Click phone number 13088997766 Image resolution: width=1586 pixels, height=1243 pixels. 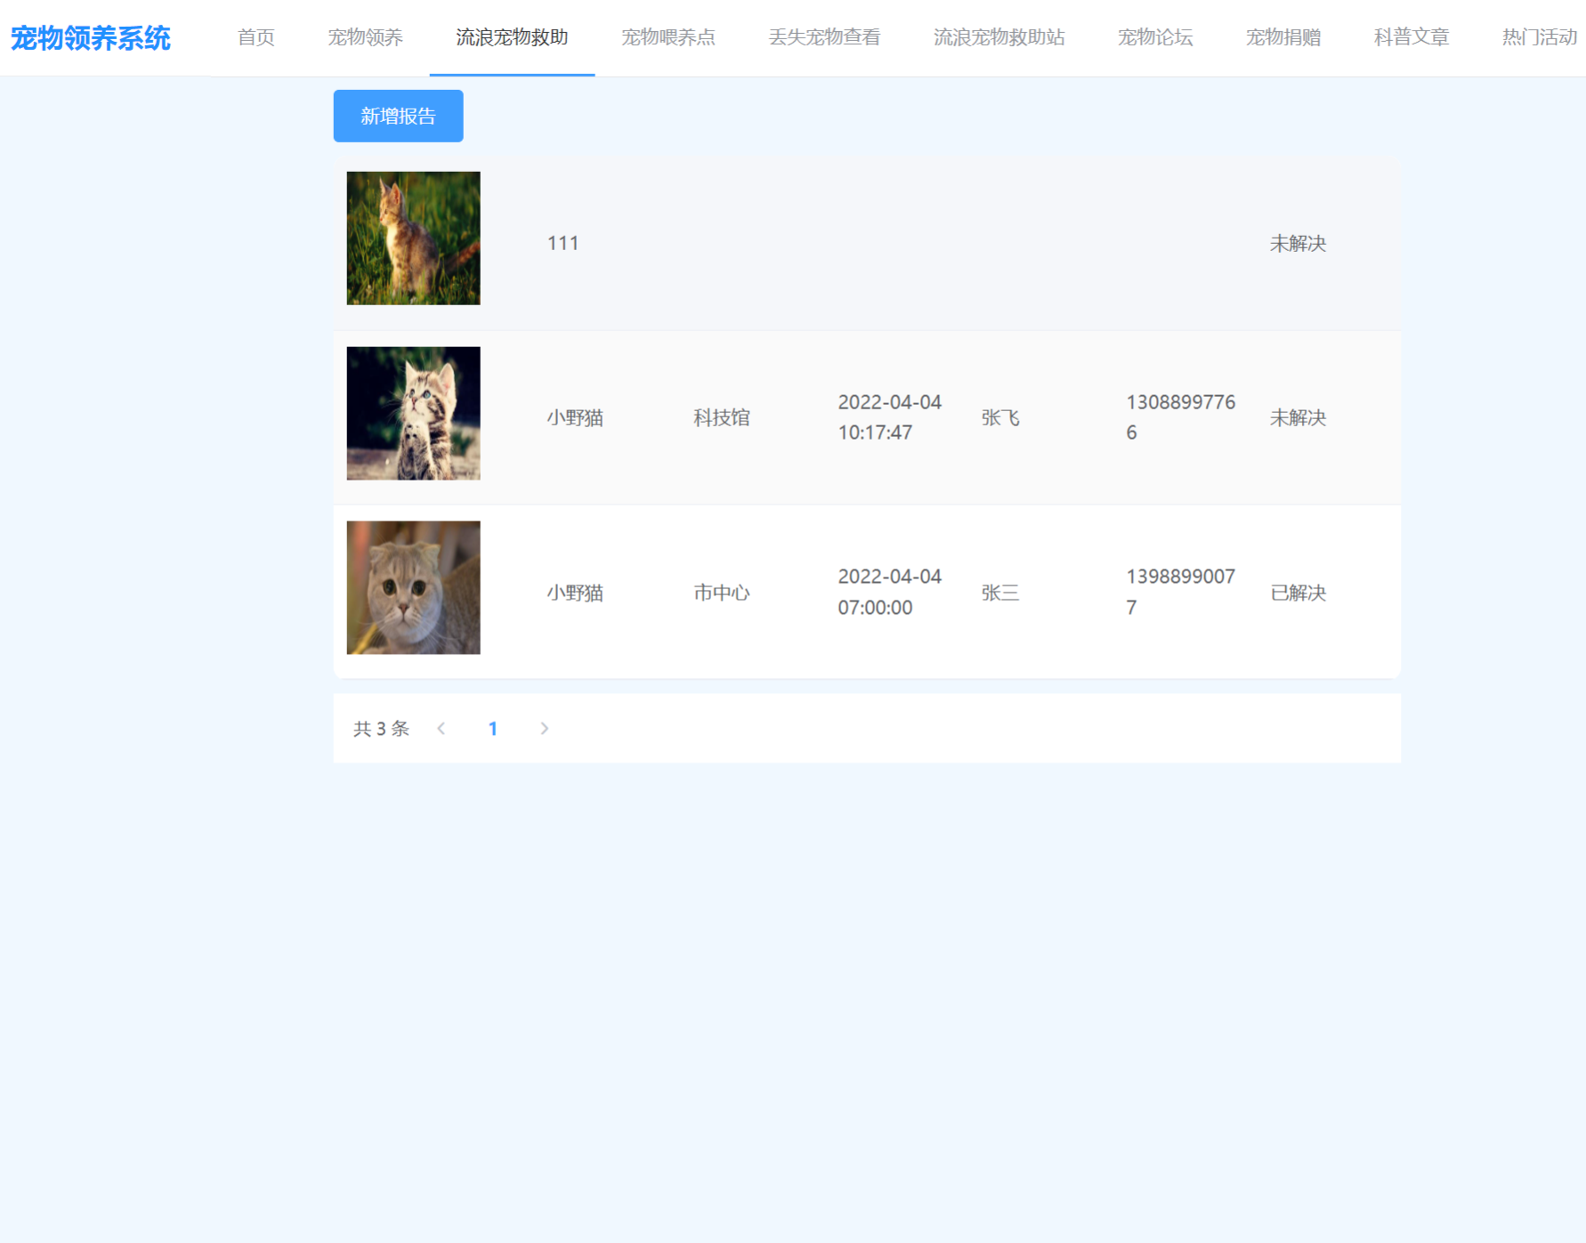coord(1180,417)
